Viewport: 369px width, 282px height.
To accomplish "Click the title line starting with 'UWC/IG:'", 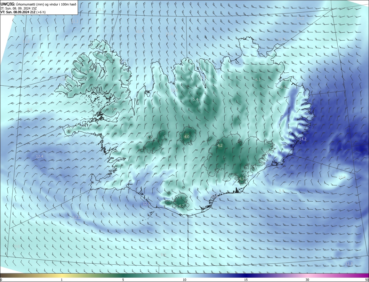I will [x=38, y=4].
